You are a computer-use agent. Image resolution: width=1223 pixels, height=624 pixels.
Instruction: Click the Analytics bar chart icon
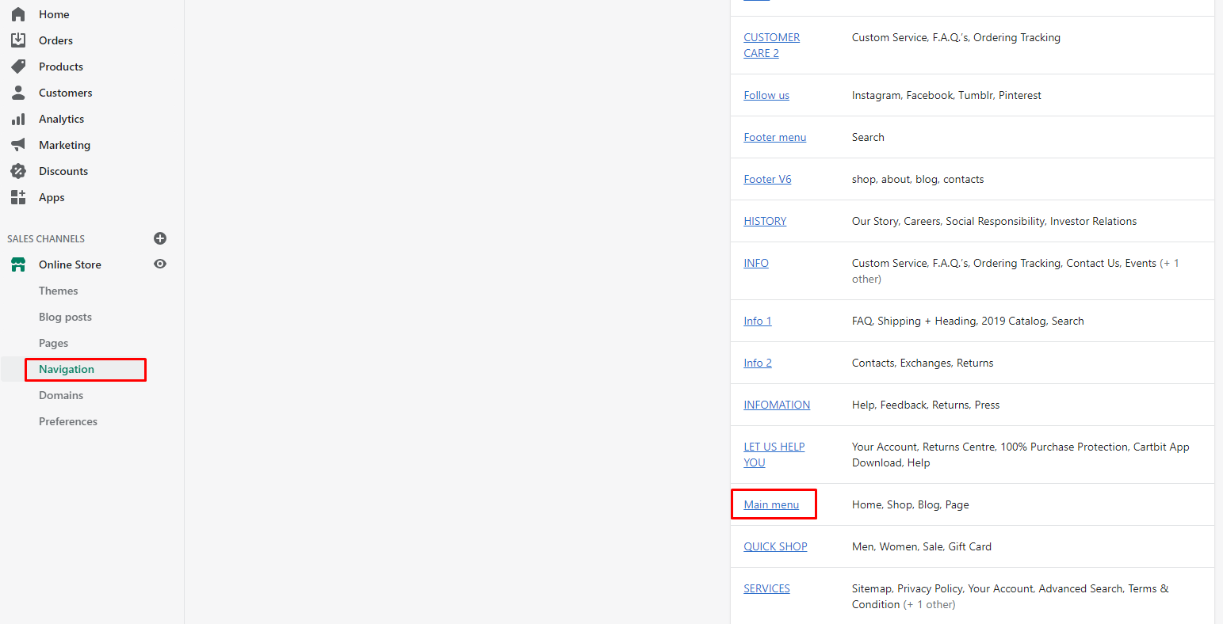(18, 119)
